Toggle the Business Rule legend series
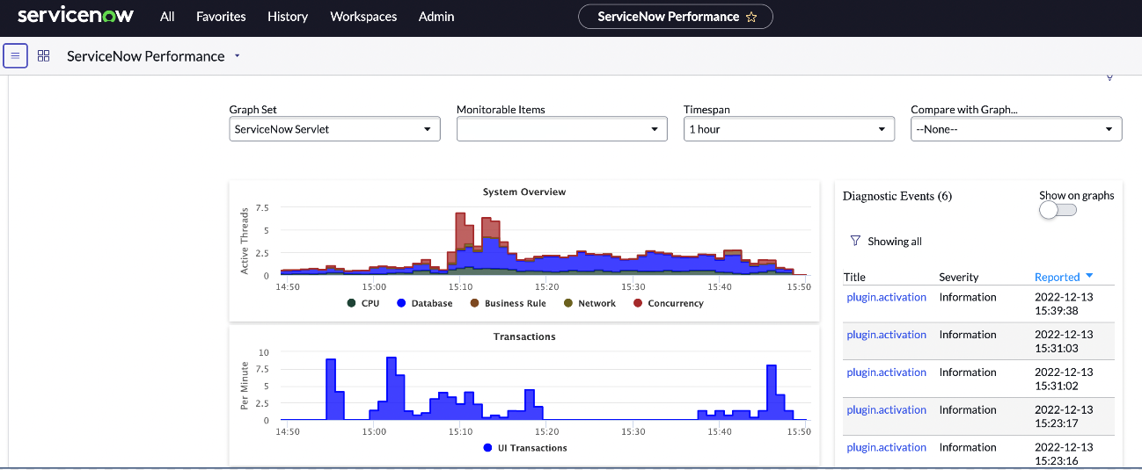Image resolution: width=1142 pixels, height=470 pixels. tap(508, 303)
